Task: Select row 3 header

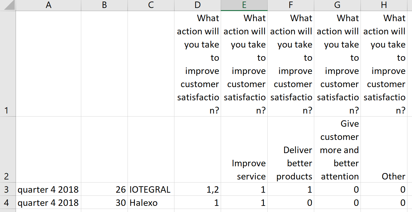Action: click(x=8, y=189)
